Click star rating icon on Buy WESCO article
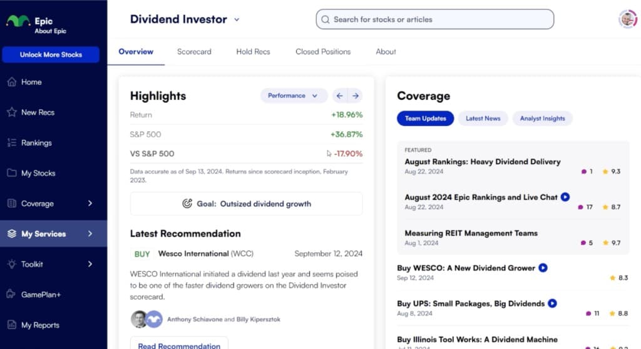 tap(612, 278)
